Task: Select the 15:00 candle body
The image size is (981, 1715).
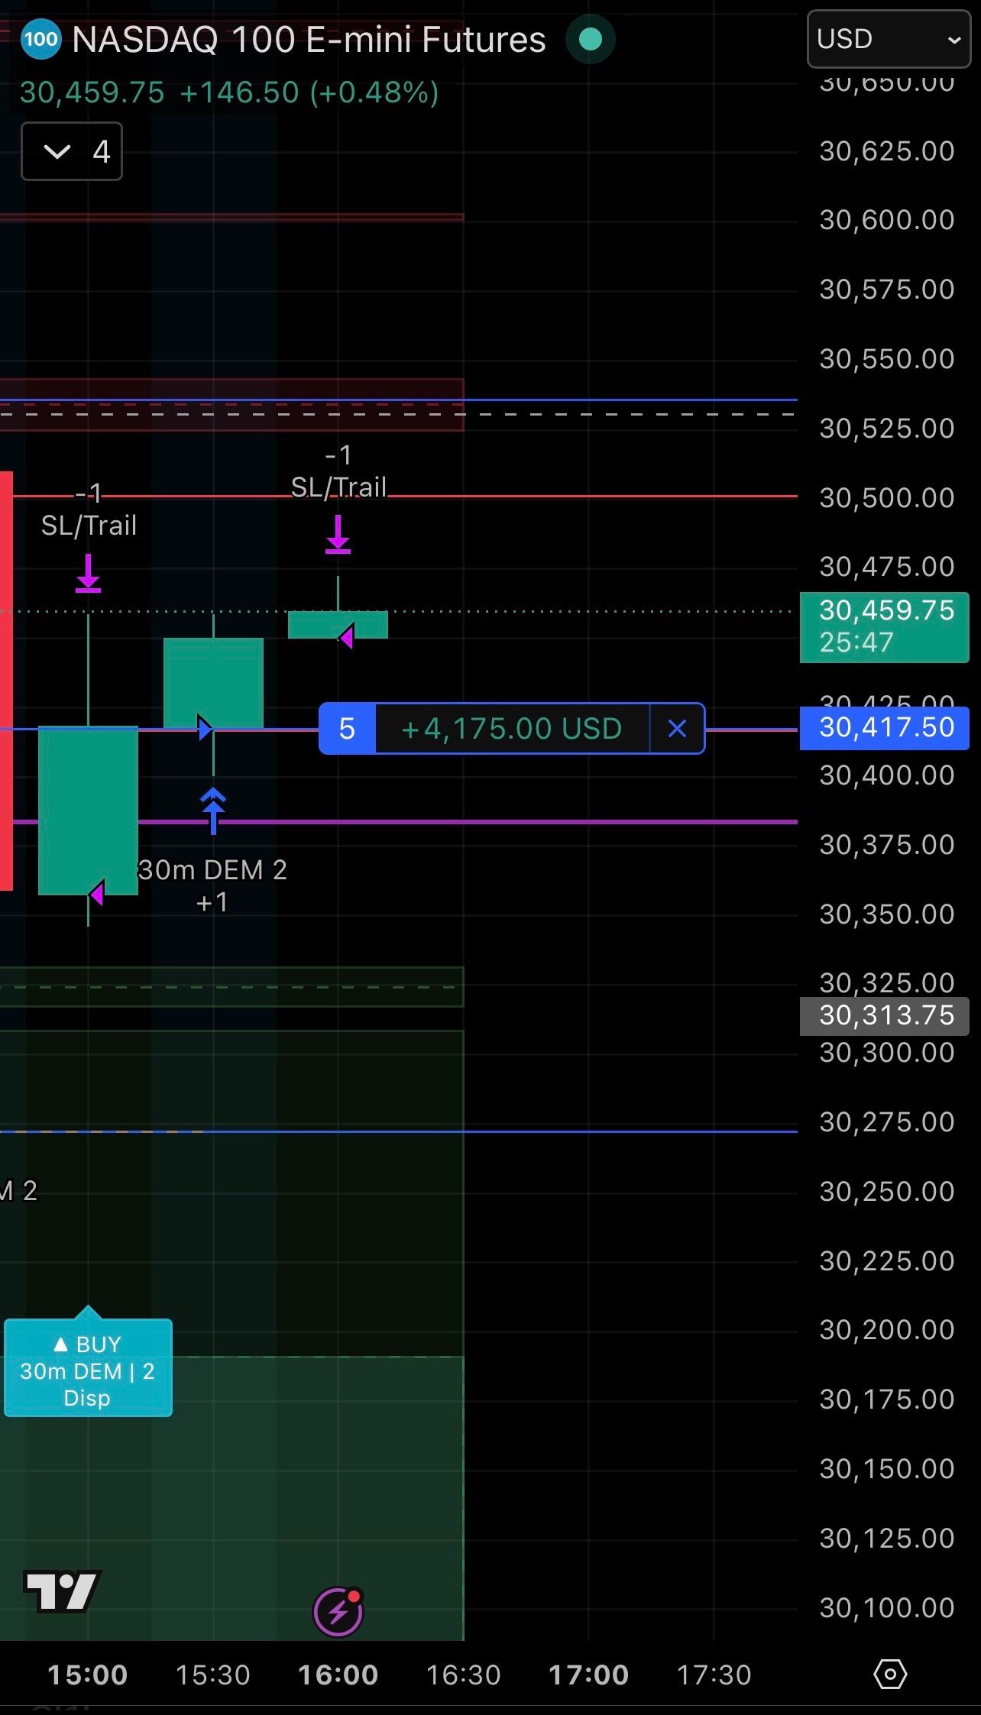Action: [x=88, y=810]
